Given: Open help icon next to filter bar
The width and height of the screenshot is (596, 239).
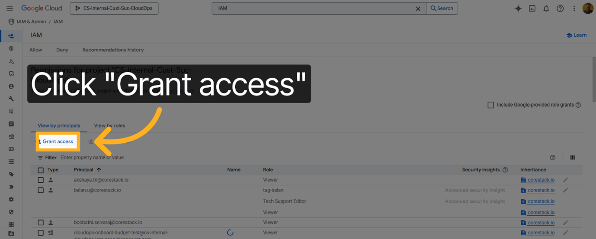Looking at the screenshot, I should [552, 158].
